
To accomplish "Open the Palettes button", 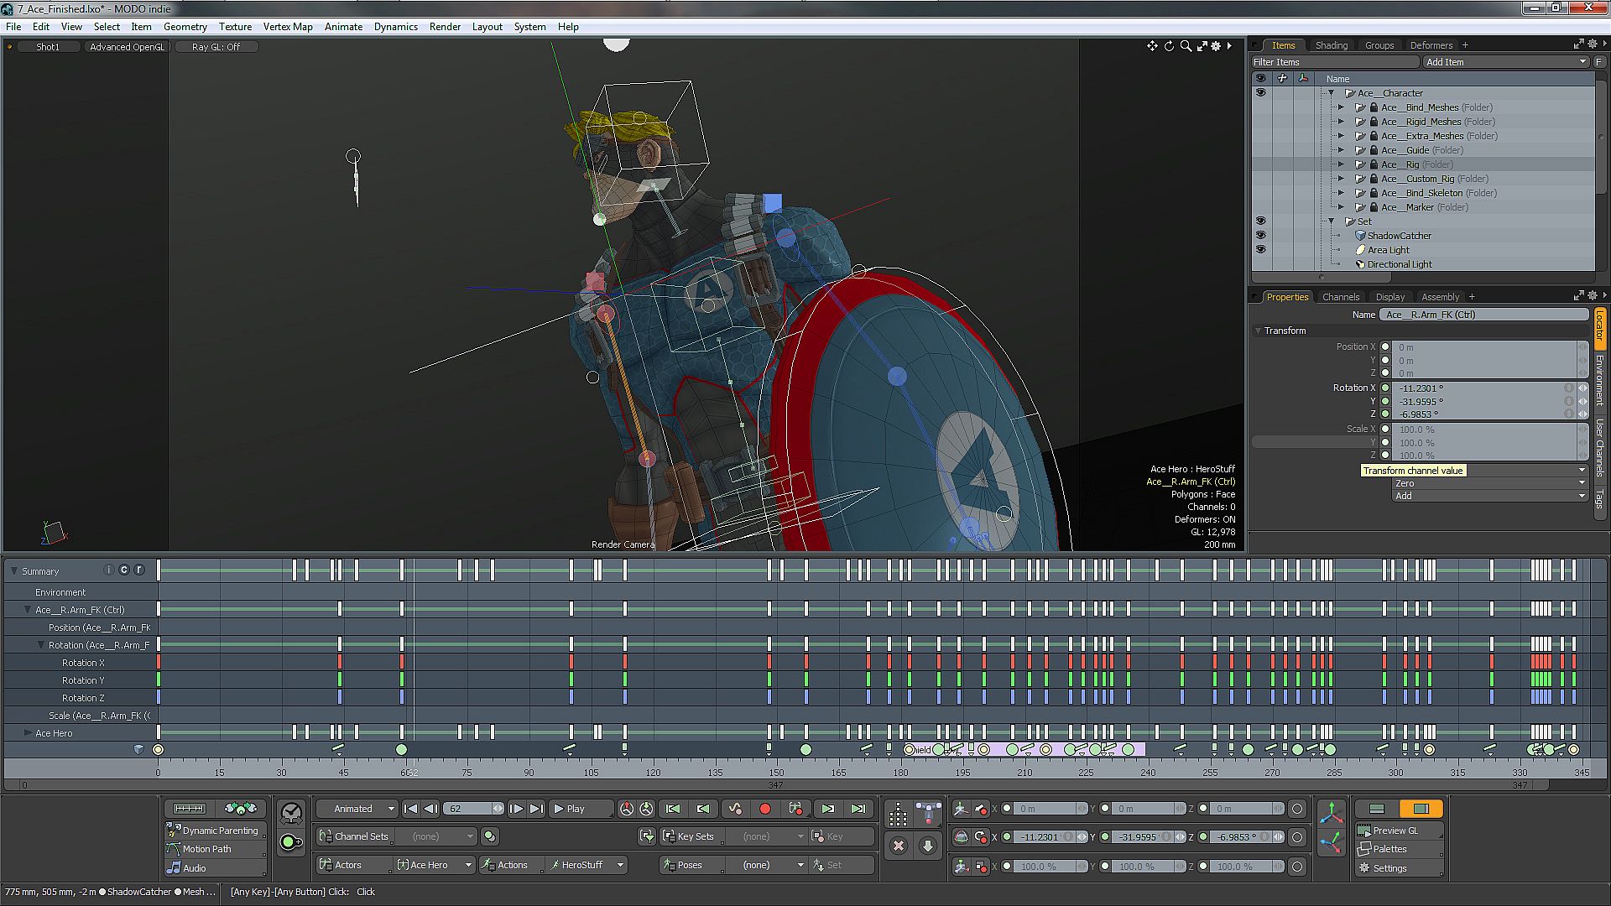I will tap(1389, 849).
